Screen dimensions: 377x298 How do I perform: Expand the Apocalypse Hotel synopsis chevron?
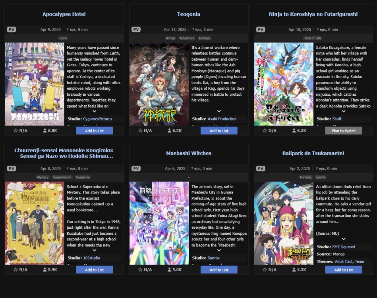tap(95, 111)
